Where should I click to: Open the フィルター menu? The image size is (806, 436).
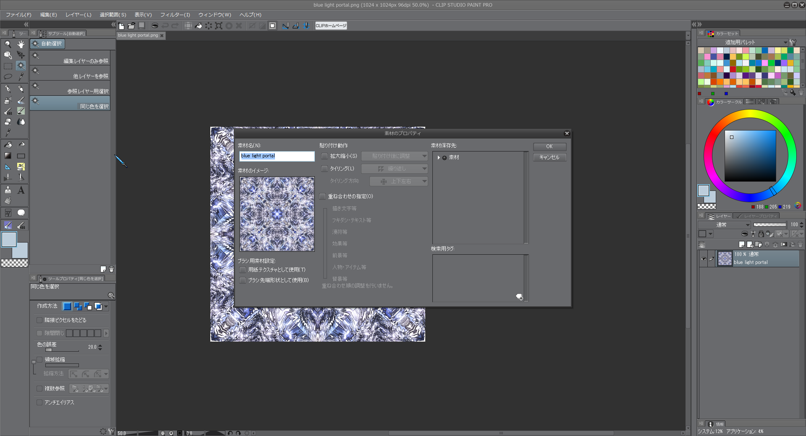(175, 15)
